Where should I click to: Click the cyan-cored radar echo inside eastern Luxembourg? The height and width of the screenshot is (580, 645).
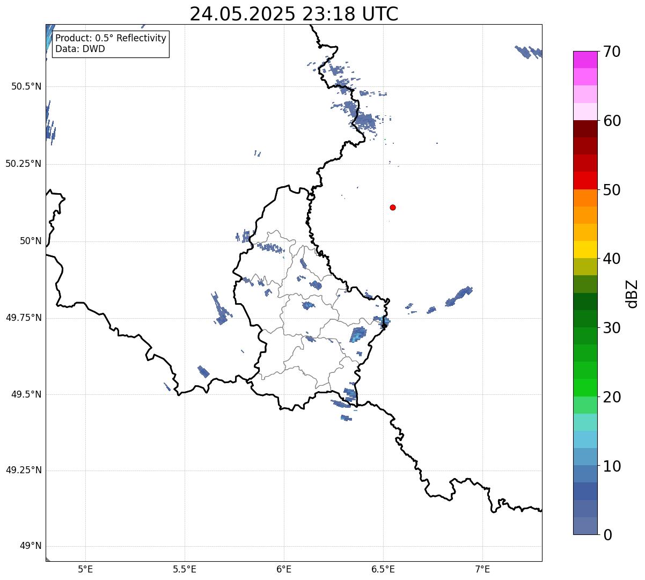coord(357,334)
